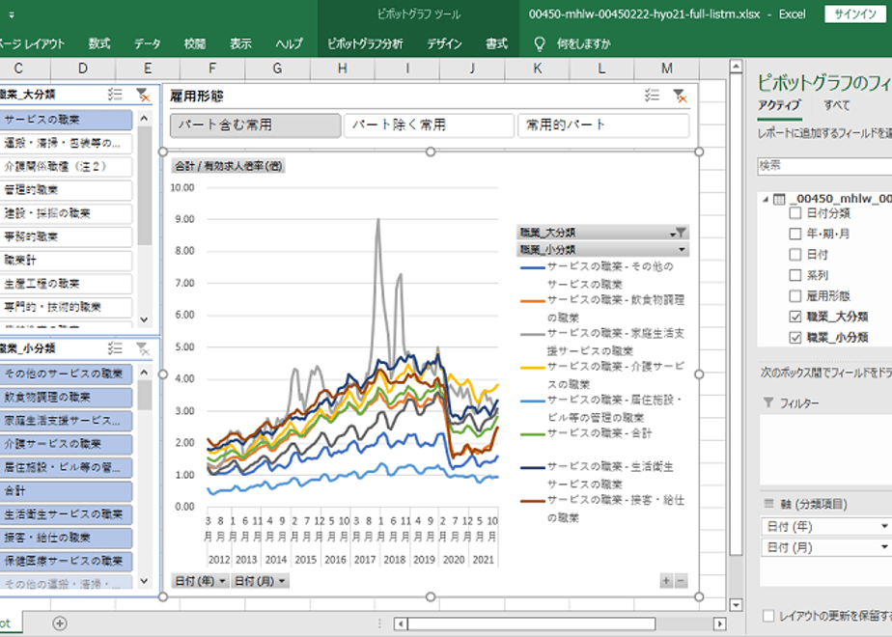Screen dimensions: 892x637
Task: Select 管理的職業 slicer item
Action: (x=66, y=190)
